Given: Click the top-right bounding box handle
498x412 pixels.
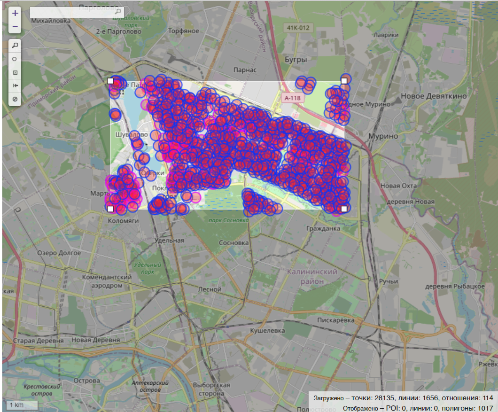Looking at the screenshot, I should pyautogui.click(x=344, y=81).
